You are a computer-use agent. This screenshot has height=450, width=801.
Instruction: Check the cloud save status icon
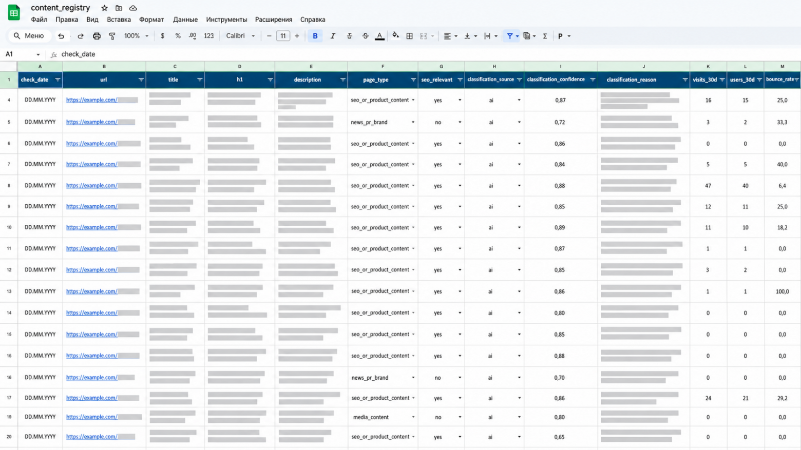coord(133,8)
